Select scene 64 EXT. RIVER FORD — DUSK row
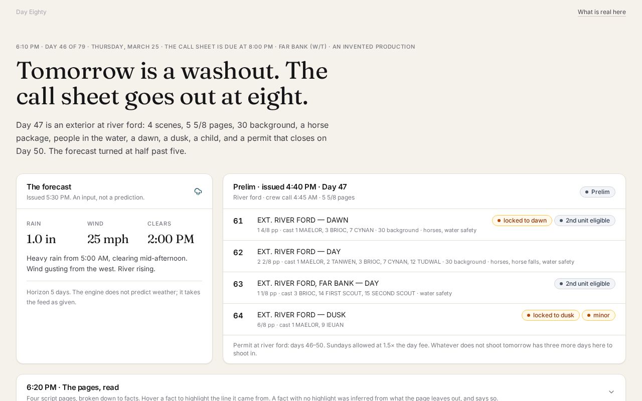 (x=424, y=319)
